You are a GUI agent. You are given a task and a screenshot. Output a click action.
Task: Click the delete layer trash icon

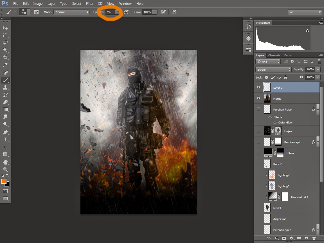point(314,238)
